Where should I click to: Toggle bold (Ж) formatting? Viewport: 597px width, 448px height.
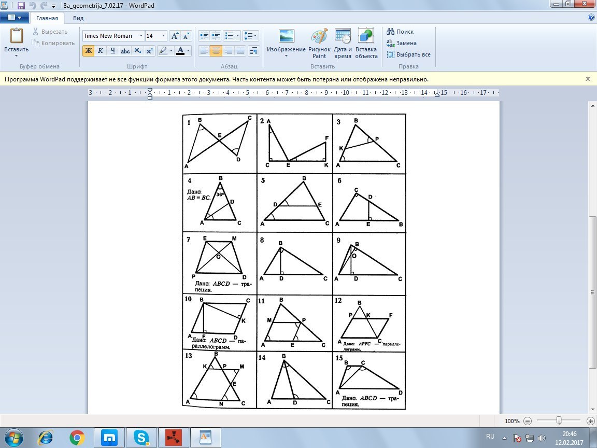[88, 51]
